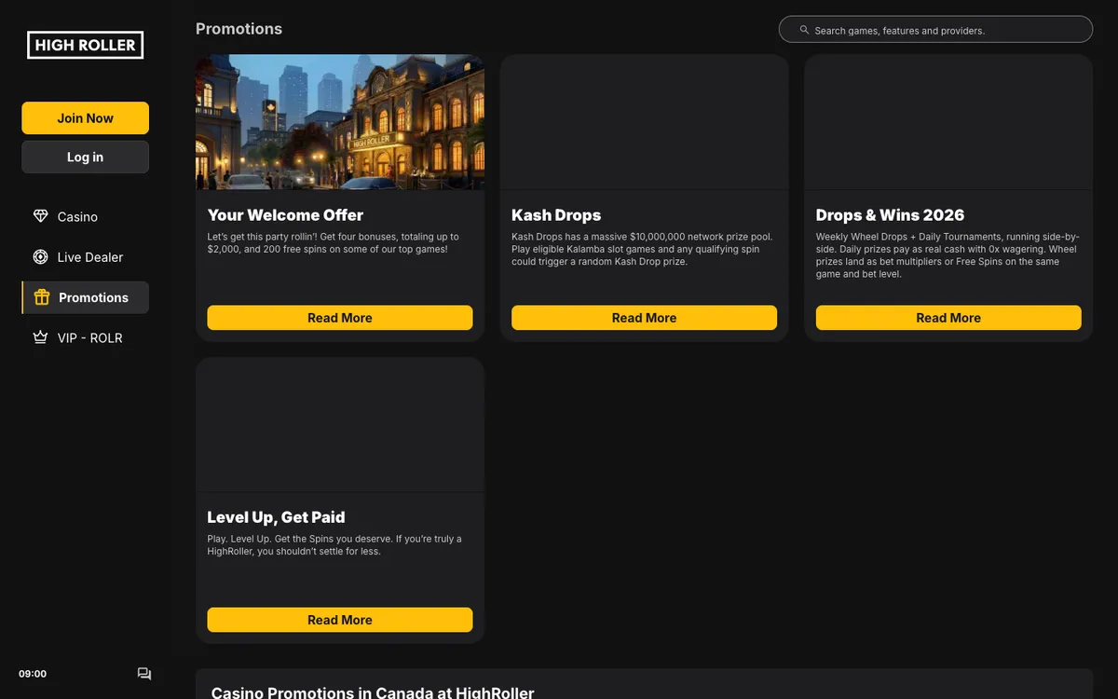Click the Kash Drops blank image area
The height and width of the screenshot is (699, 1118).
(x=644, y=122)
